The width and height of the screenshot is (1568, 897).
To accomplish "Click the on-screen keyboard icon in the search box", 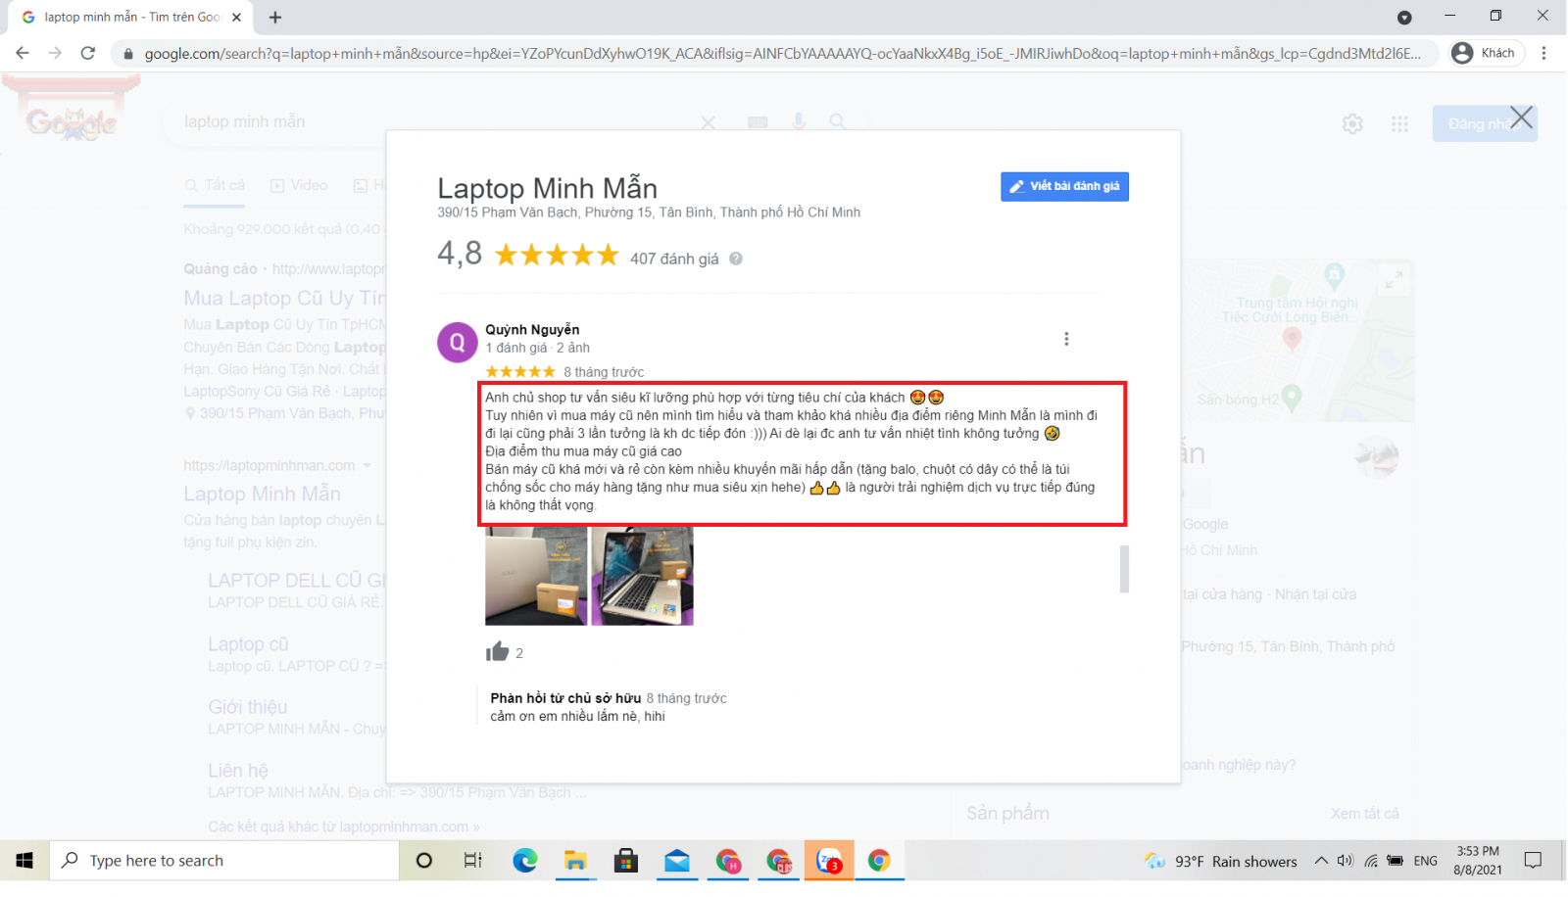I will [758, 121].
